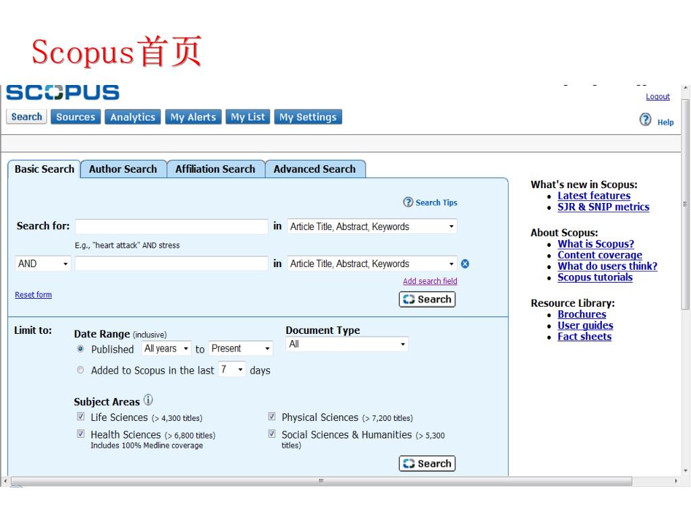Click the scroll down arrow
The image size is (691, 518).
686,471
